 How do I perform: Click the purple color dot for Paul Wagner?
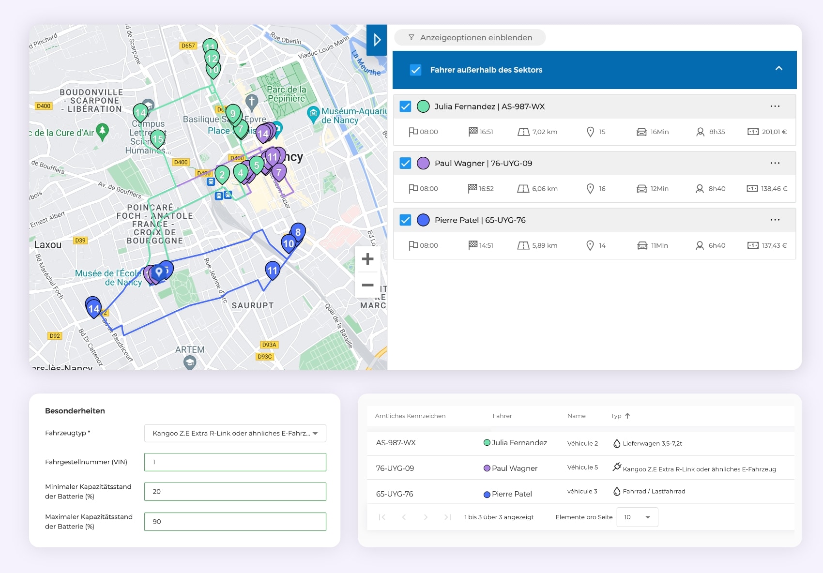pyautogui.click(x=423, y=163)
